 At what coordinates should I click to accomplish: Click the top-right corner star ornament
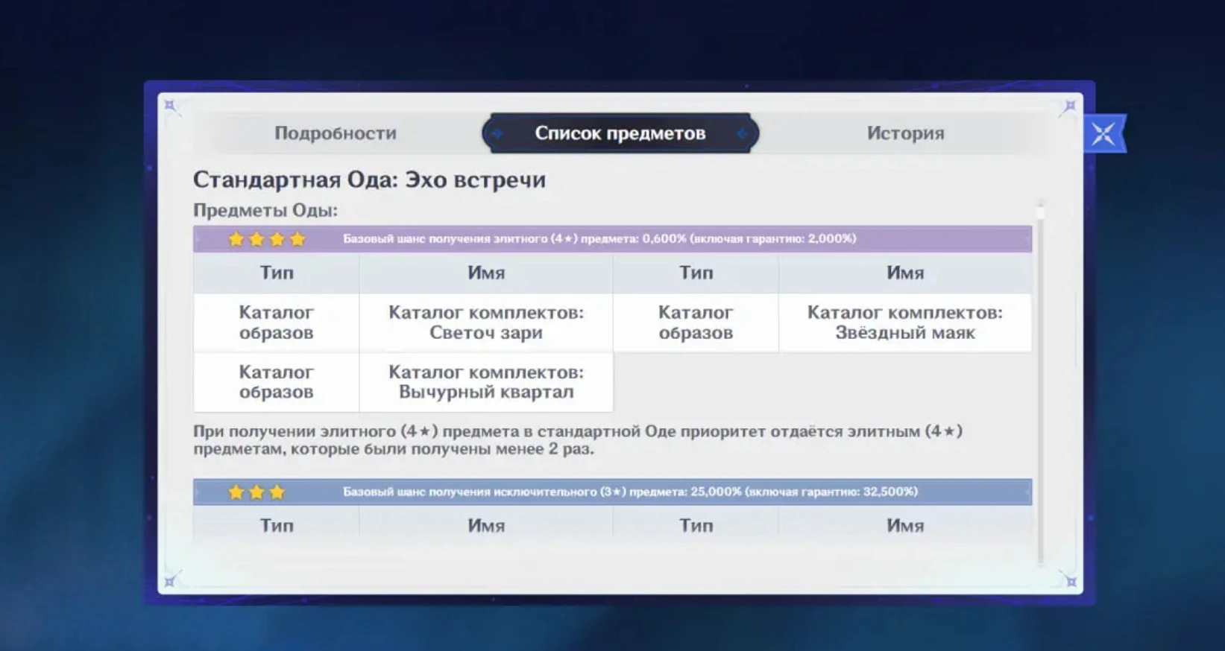(1070, 106)
